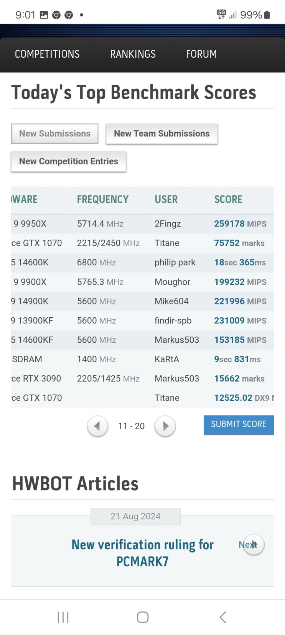This screenshot has width=285, height=635.
Task: Open the 153185 MIPS score
Action: [240, 340]
